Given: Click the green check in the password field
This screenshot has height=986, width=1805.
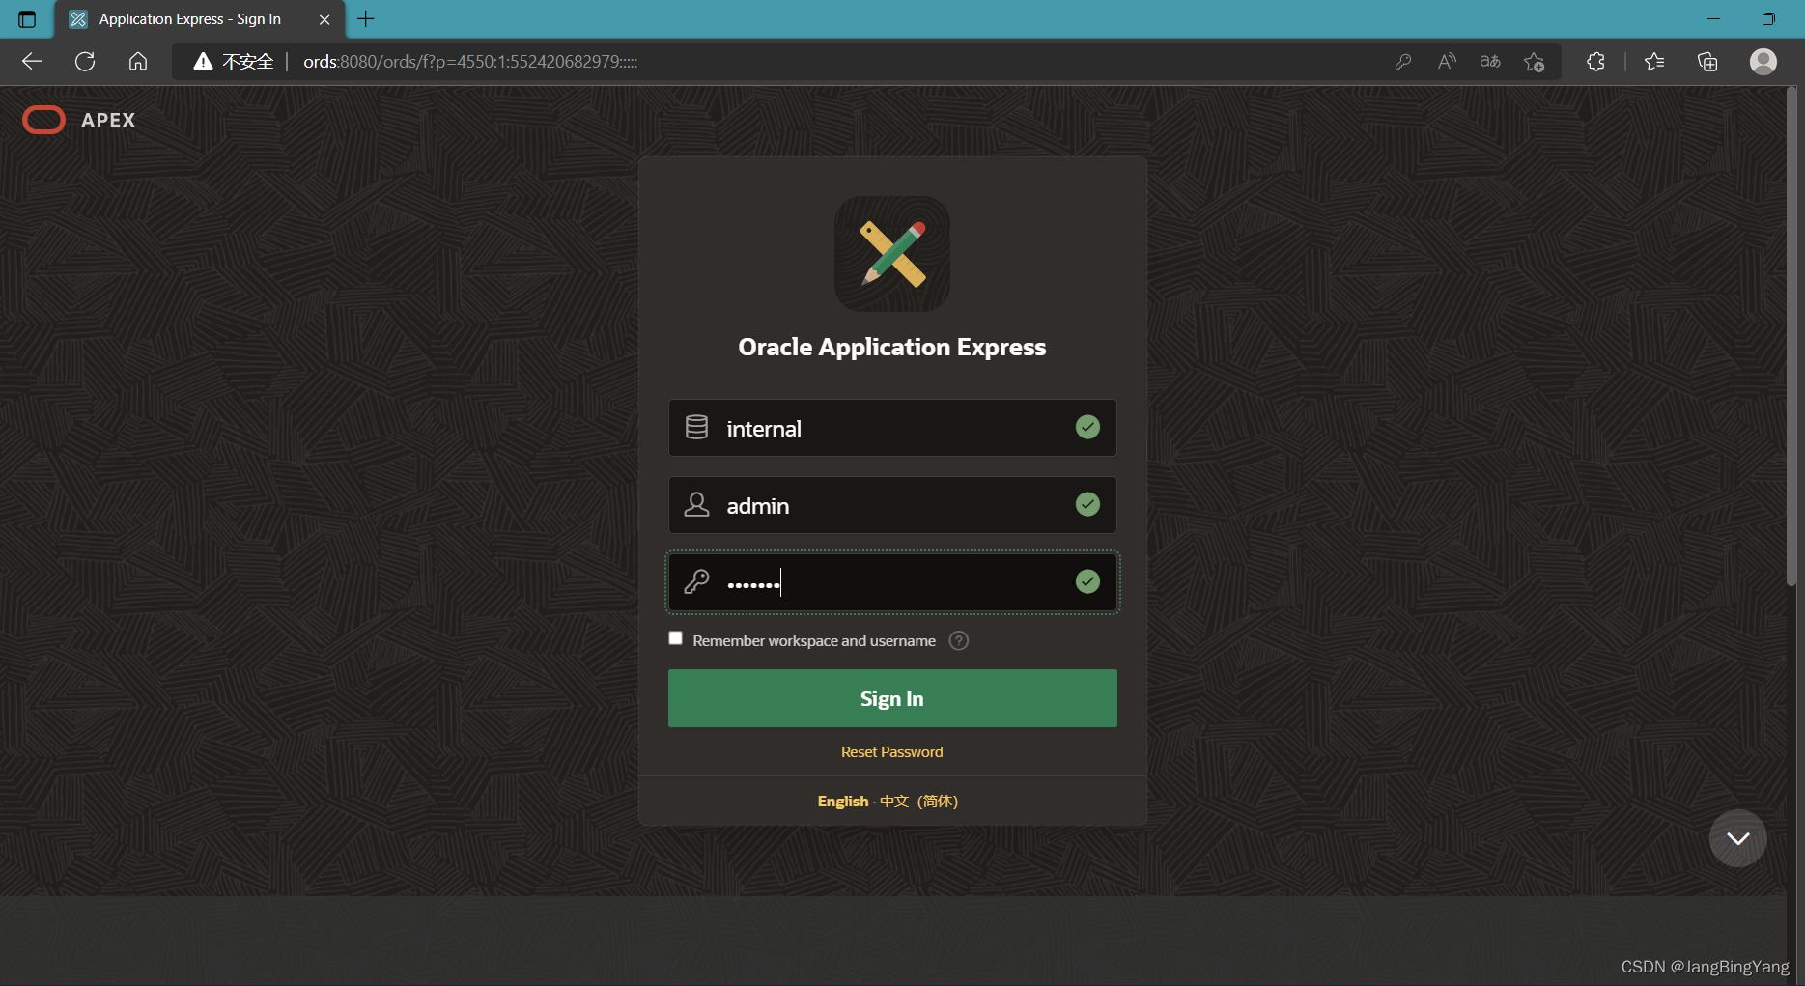Looking at the screenshot, I should point(1087,581).
